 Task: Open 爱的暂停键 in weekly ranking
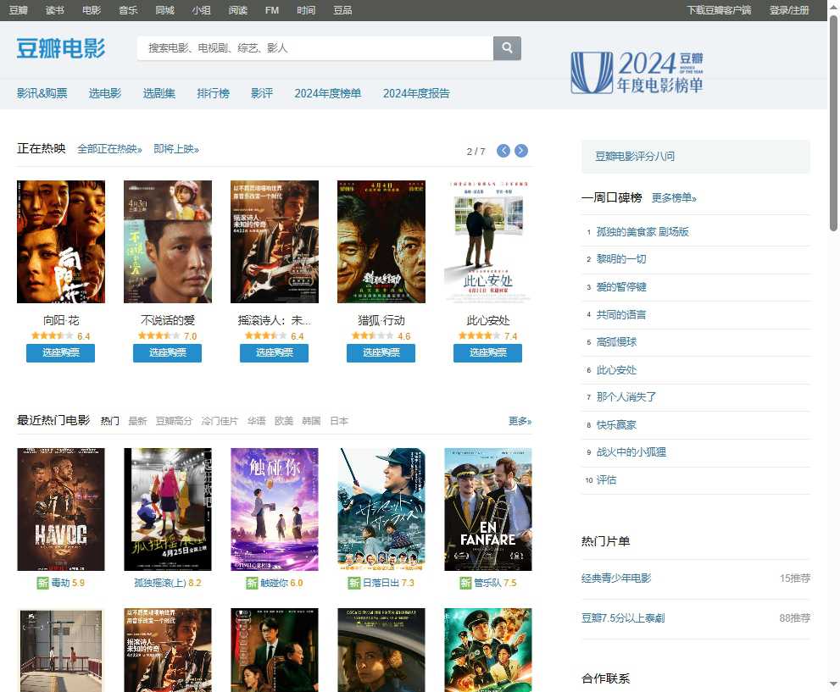point(621,287)
